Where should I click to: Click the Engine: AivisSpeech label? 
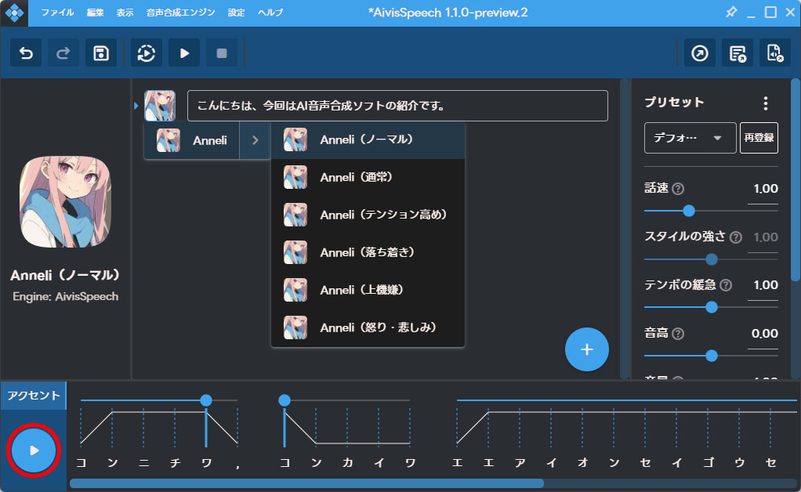(65, 296)
